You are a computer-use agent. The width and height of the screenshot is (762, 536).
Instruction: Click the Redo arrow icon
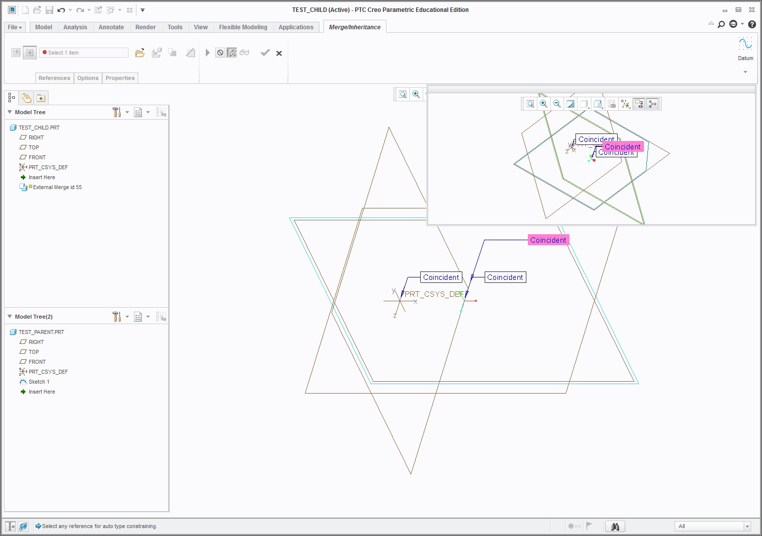80,10
